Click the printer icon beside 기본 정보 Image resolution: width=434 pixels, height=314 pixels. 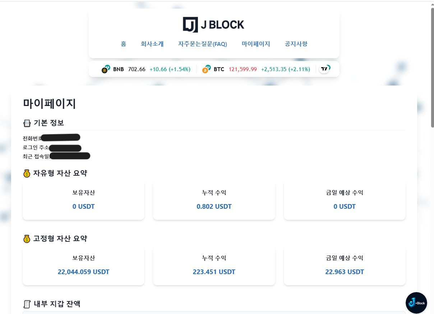(x=27, y=123)
